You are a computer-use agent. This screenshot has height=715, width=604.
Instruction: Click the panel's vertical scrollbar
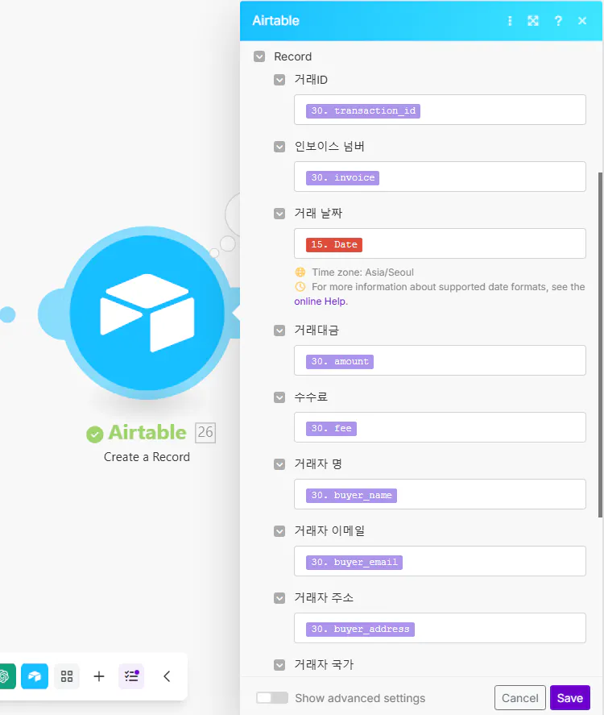pos(600,345)
